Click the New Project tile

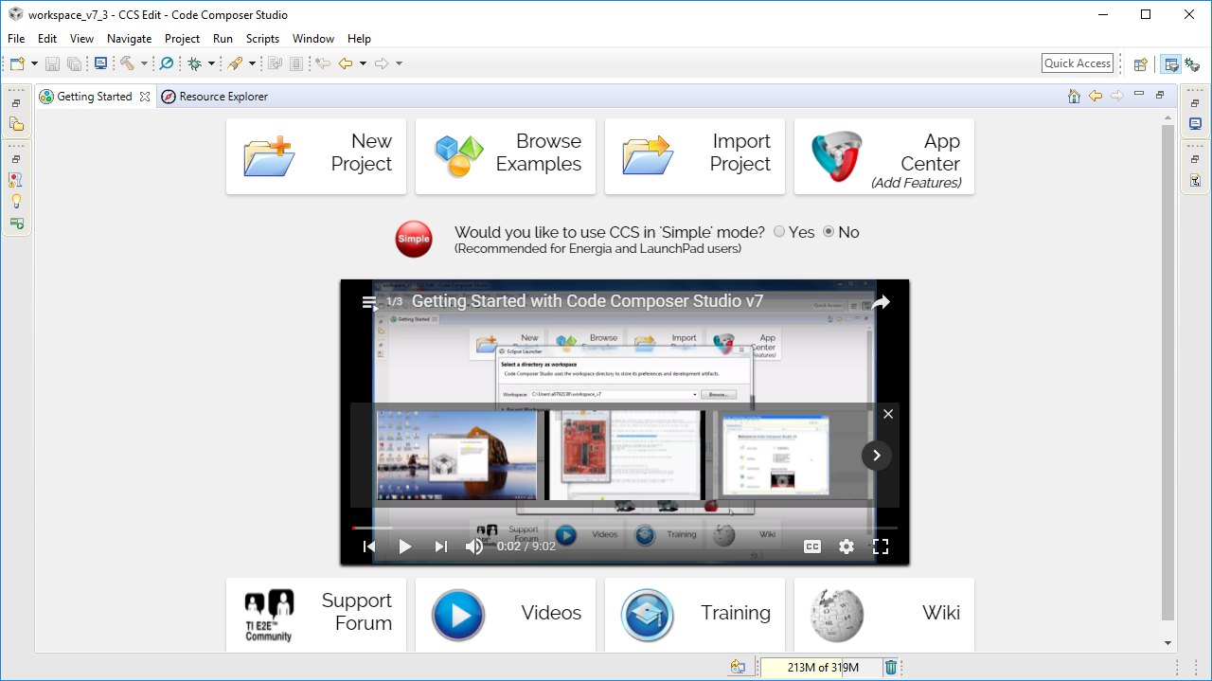point(316,156)
